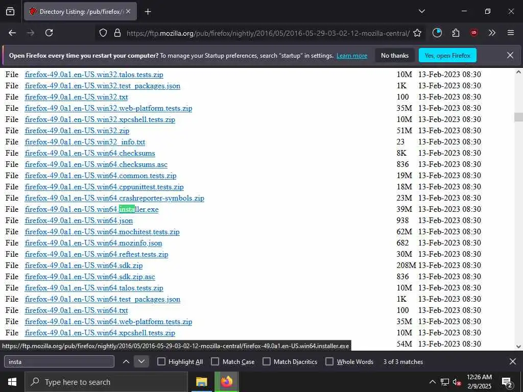The height and width of the screenshot is (392, 523).
Task: Open muted volume tray icon
Action: tap(457, 382)
